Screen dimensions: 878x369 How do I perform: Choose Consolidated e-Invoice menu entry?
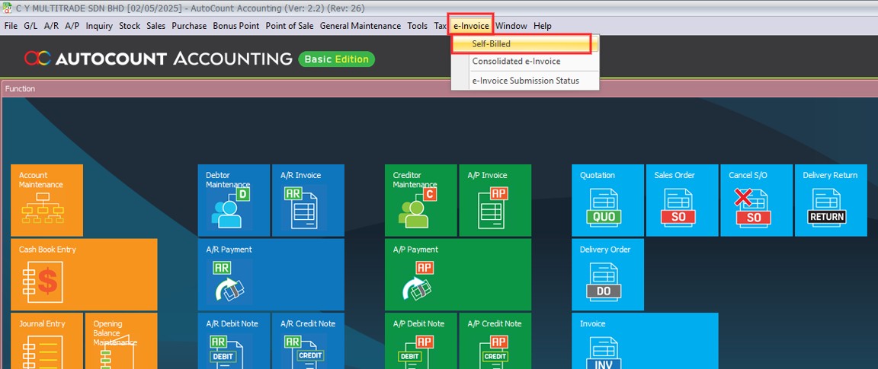[516, 62]
